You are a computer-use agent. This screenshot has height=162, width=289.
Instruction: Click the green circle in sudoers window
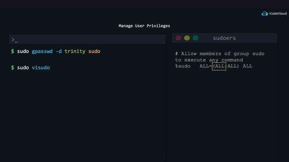coord(196,38)
